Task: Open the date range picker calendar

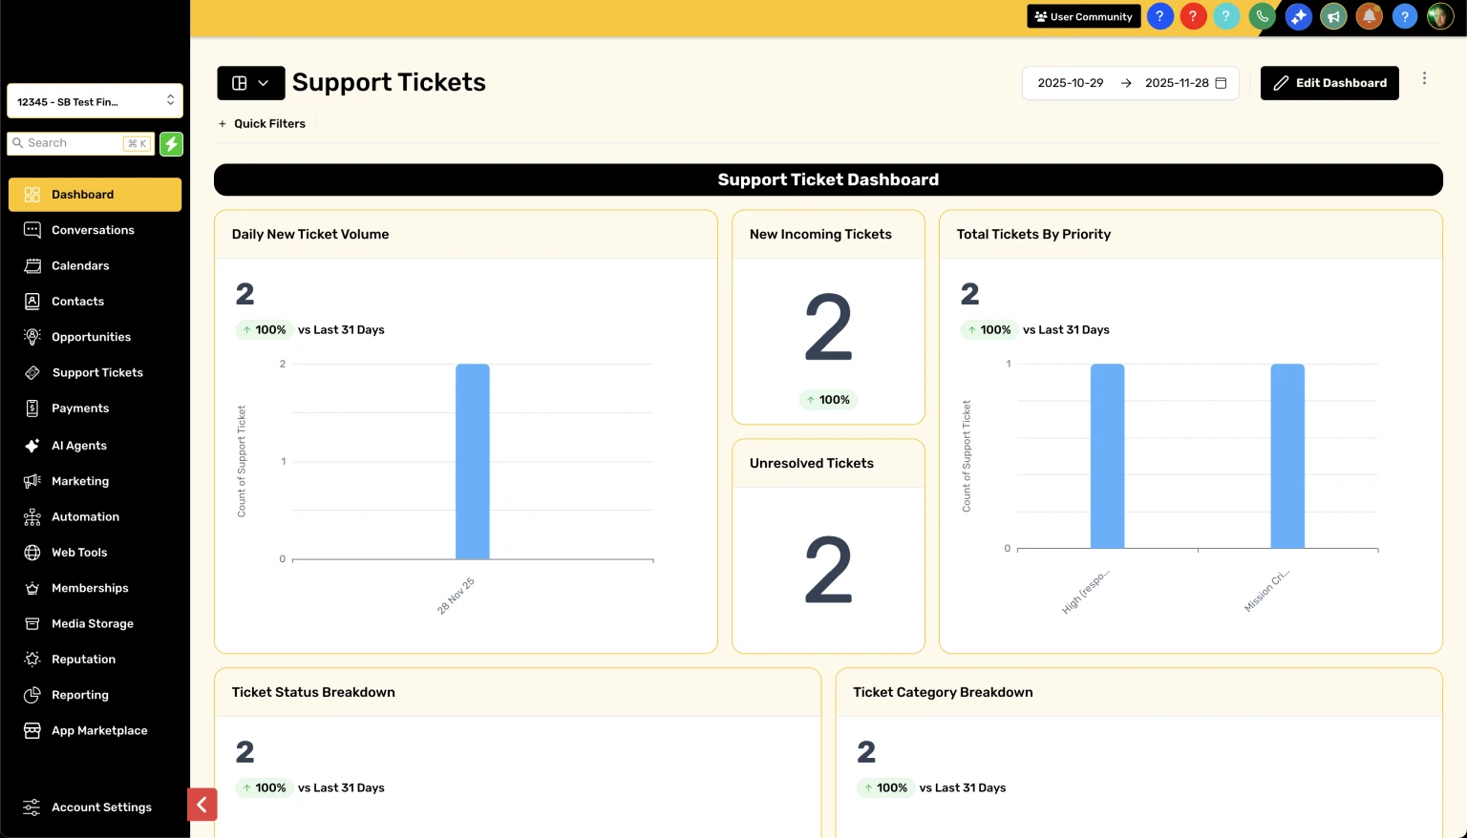Action: [x=1221, y=83]
